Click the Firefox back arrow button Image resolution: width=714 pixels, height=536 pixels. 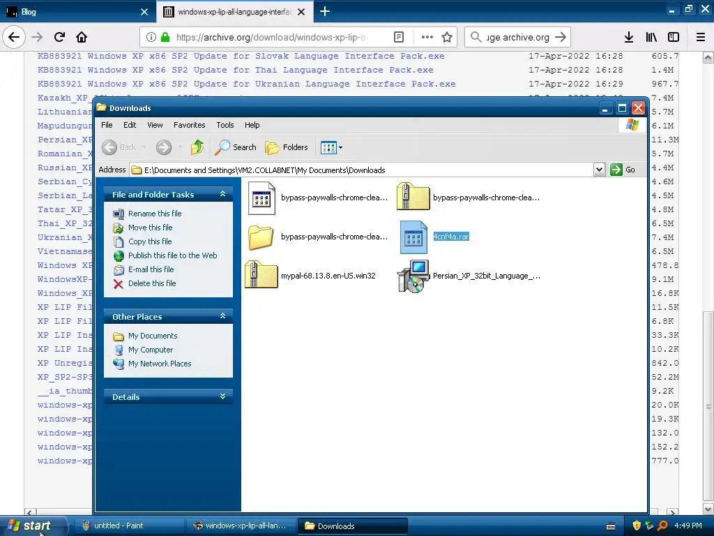point(14,37)
